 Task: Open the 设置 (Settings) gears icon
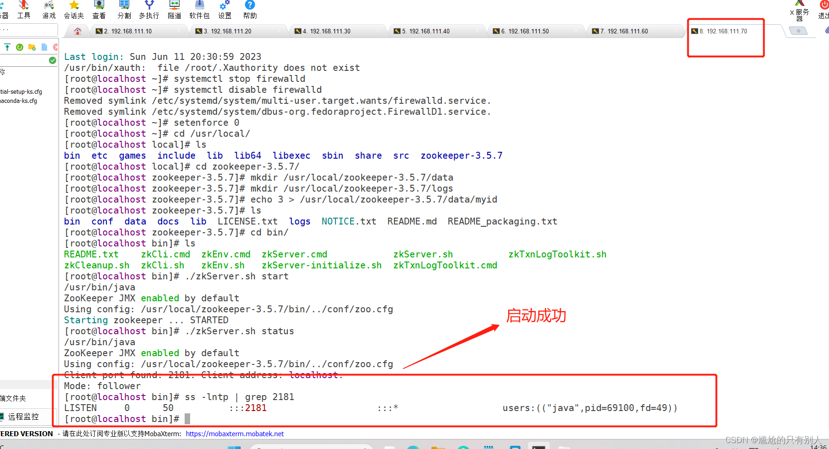pos(225,10)
